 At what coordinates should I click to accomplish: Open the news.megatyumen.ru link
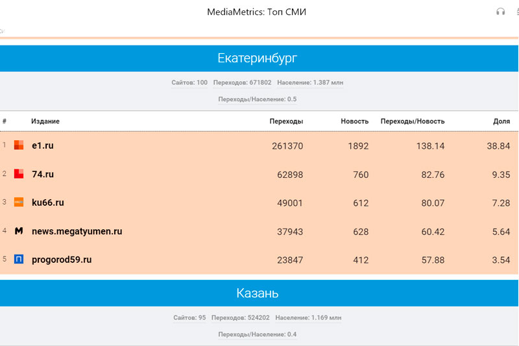[77, 231]
